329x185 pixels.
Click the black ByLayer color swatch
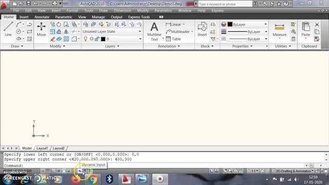coord(230,24)
